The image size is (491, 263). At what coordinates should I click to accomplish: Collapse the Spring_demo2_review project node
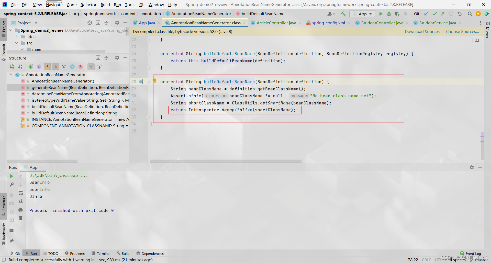11,30
